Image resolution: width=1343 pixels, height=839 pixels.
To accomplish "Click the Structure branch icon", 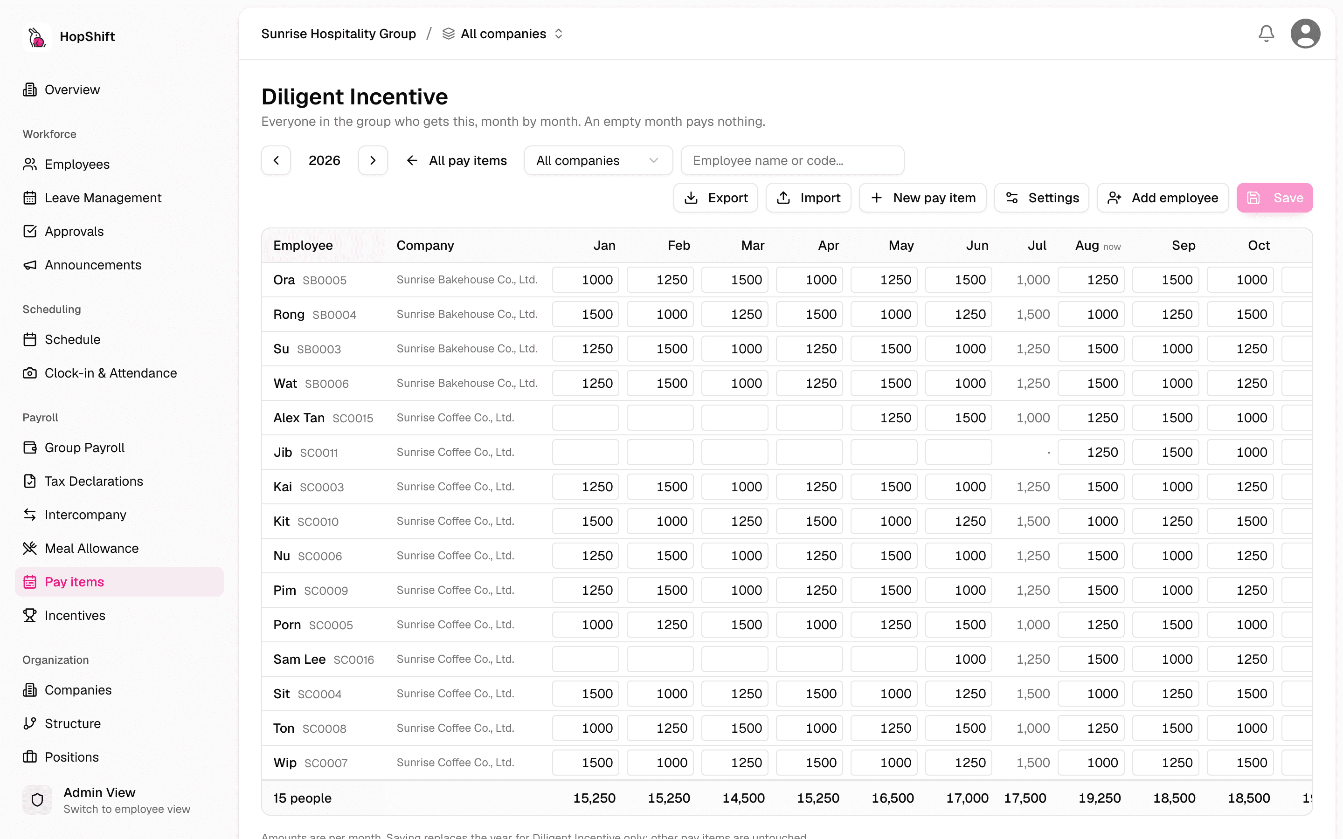I will pos(30,723).
